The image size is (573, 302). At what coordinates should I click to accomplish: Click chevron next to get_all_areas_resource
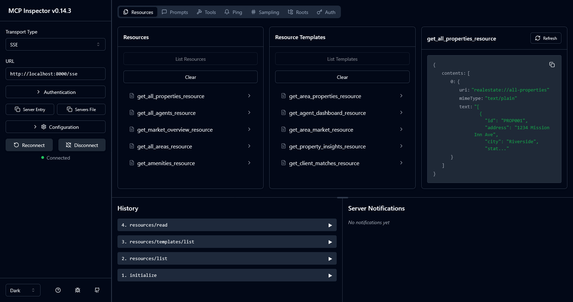[249, 146]
